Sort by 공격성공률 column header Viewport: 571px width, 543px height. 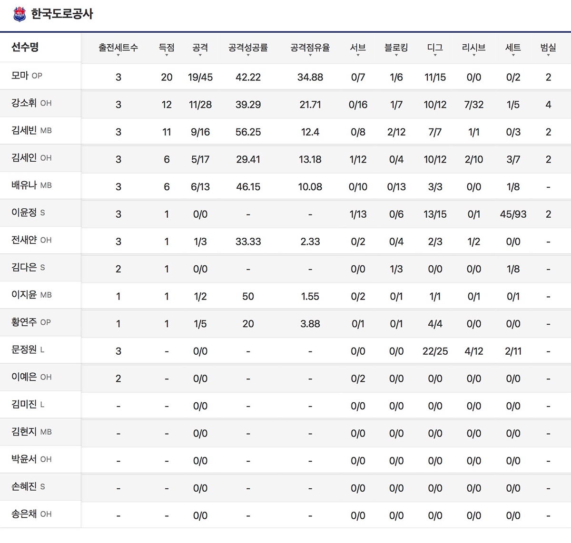(x=248, y=48)
